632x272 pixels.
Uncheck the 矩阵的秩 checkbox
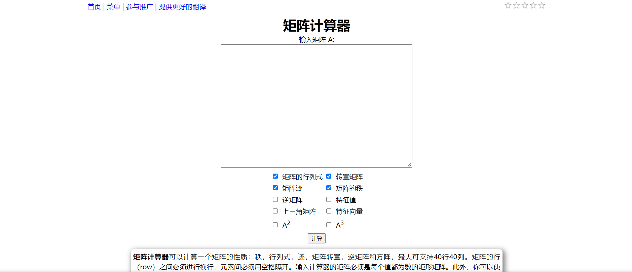coord(329,188)
